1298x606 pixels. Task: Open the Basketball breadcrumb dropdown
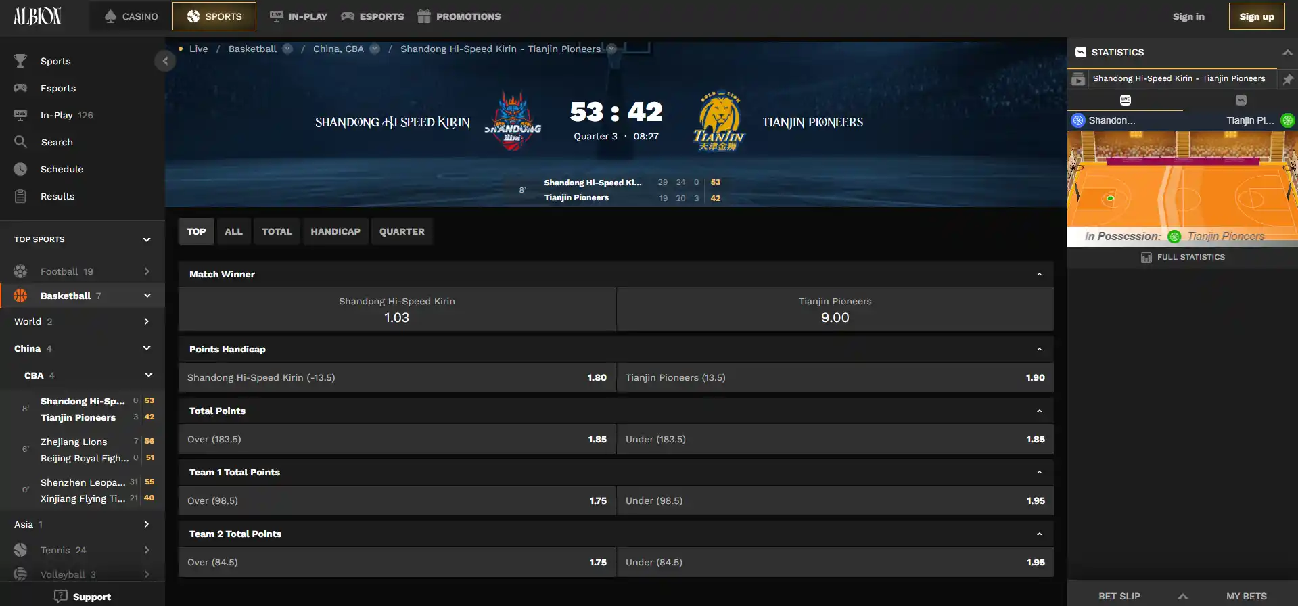pyautogui.click(x=287, y=49)
